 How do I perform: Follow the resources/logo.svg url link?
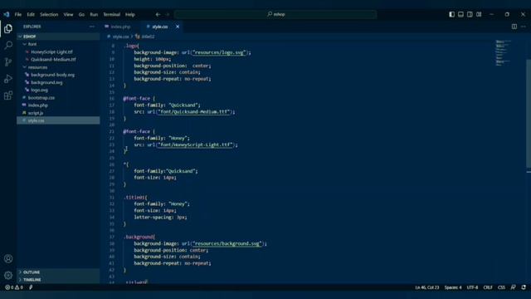(x=219, y=52)
